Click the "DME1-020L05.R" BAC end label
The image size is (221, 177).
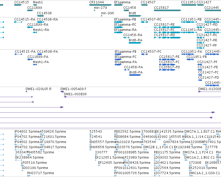pos(39,89)
